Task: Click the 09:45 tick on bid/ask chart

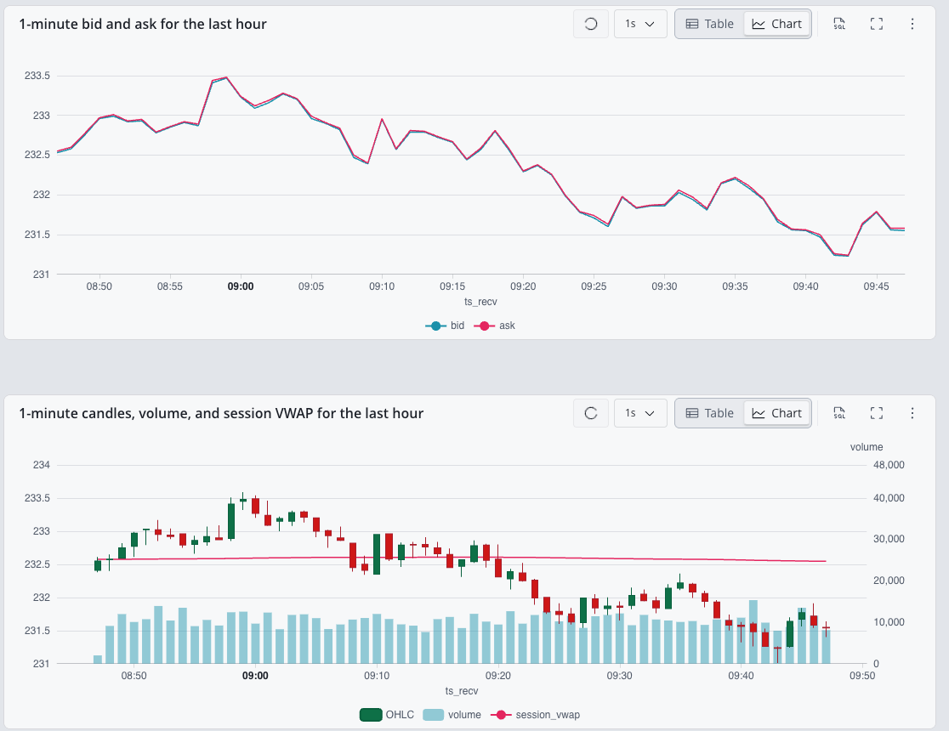Action: (877, 286)
